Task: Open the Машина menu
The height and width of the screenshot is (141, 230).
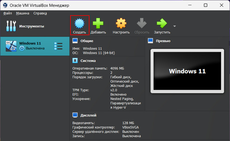Action: point(23,13)
